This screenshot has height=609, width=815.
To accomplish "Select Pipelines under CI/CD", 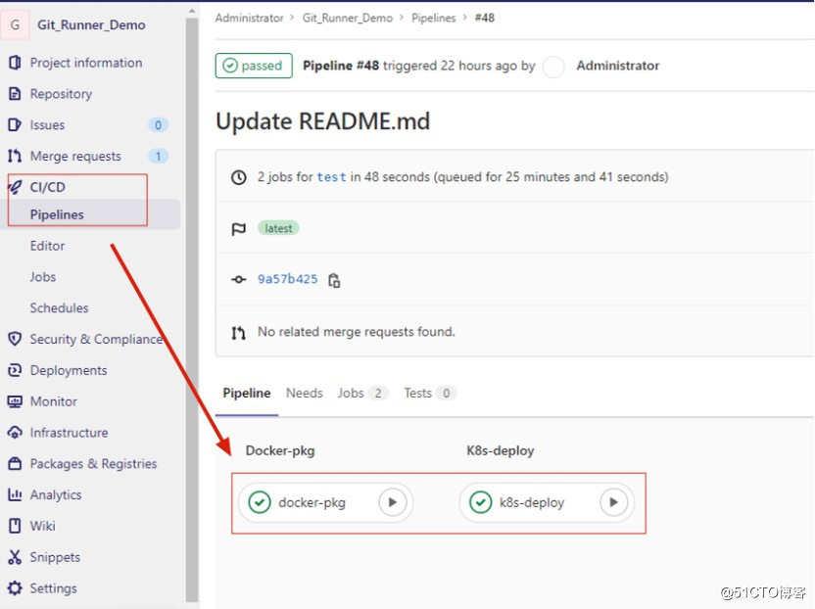I will click(57, 214).
